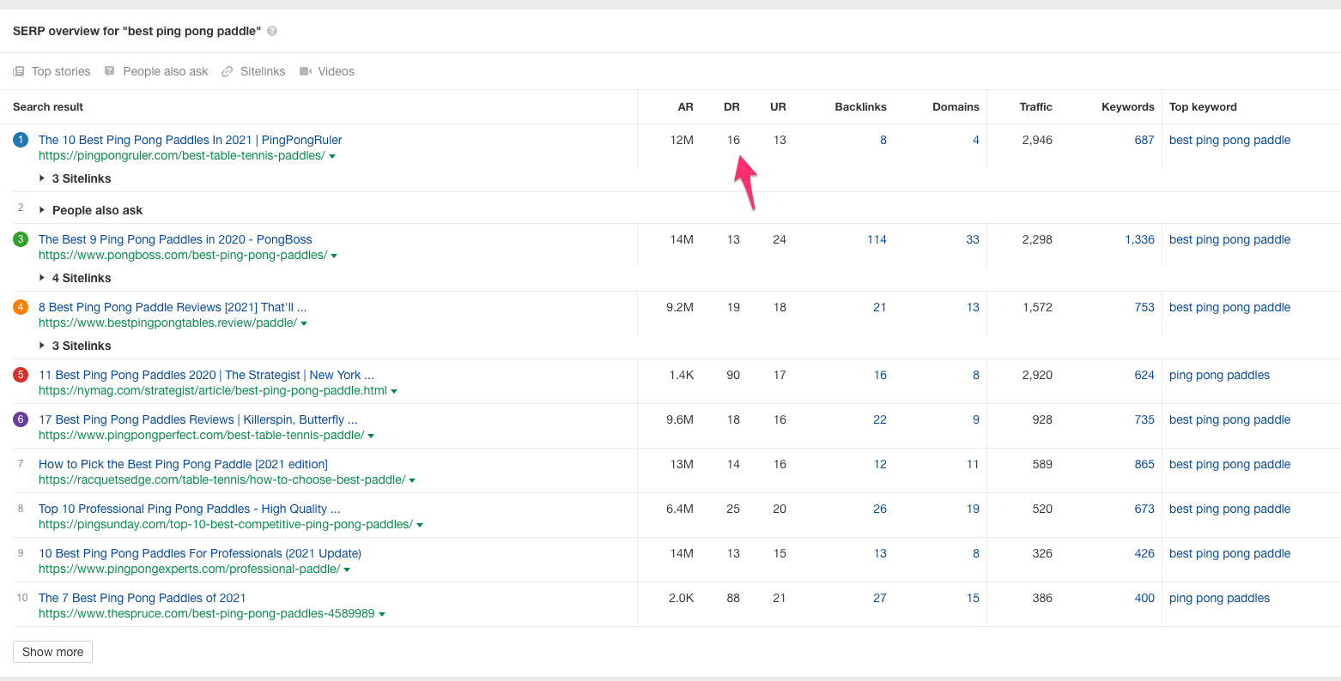Click orange position badge 4 for bestpingpongtables
Image resolution: width=1341 pixels, height=681 pixels.
(x=21, y=307)
